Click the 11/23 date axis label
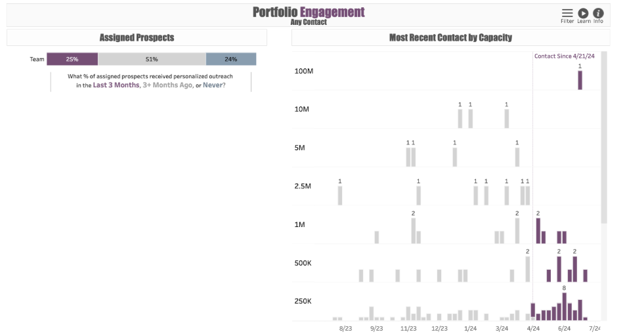The image size is (625, 336). (x=408, y=328)
